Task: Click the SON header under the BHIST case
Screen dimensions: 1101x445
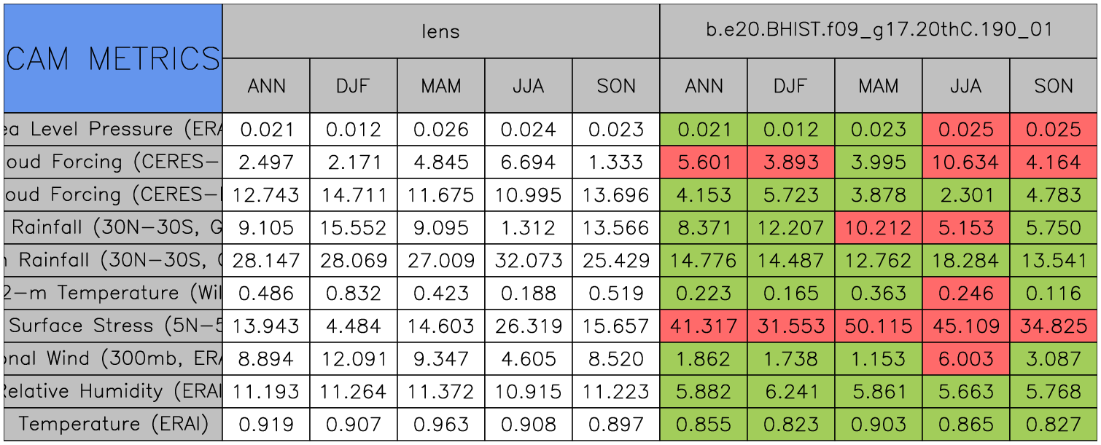Action: coord(1054,86)
